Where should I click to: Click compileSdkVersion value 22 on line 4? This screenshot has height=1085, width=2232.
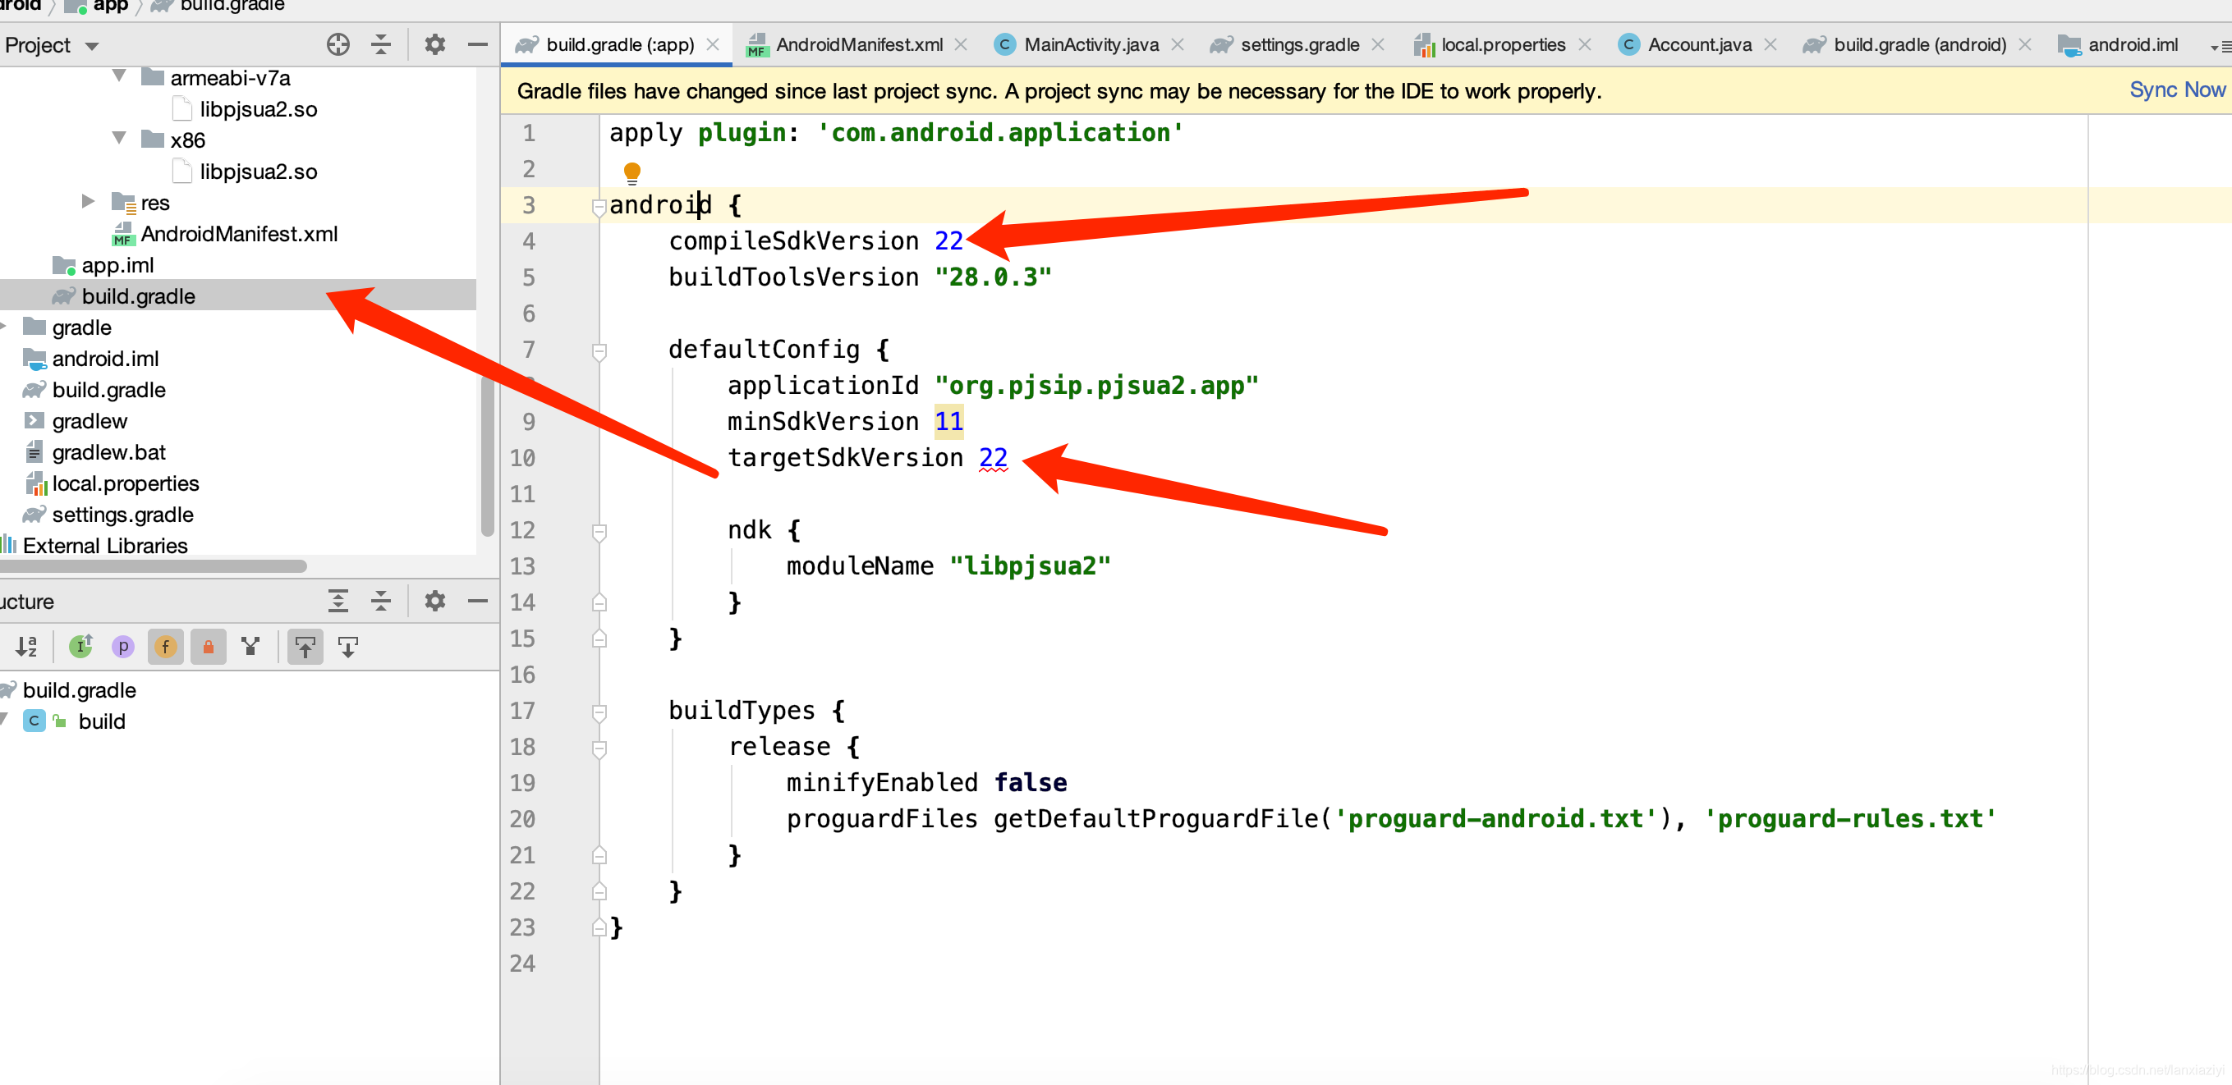pos(948,240)
